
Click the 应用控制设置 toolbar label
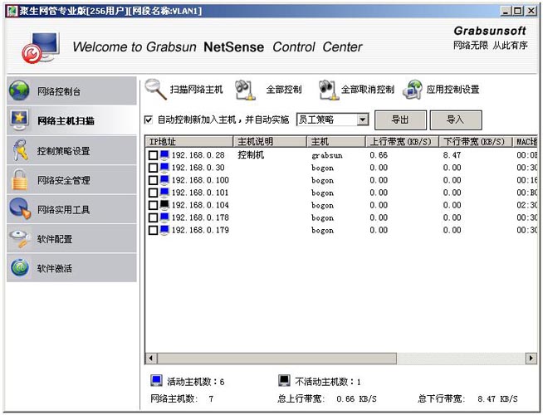(452, 90)
